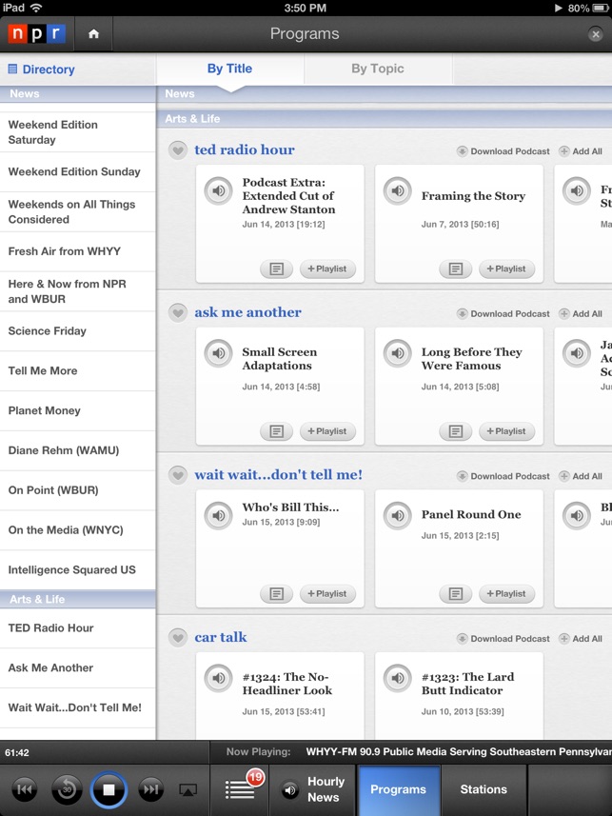Open story text for Panel Round One

455,594
